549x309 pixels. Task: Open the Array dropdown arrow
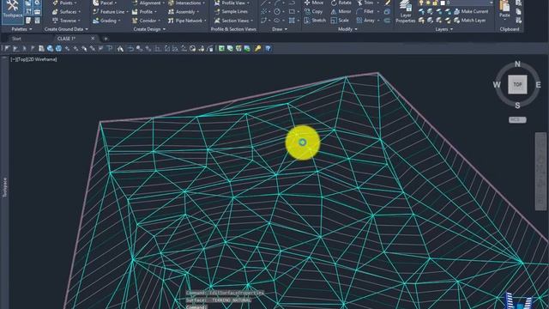[378, 21]
